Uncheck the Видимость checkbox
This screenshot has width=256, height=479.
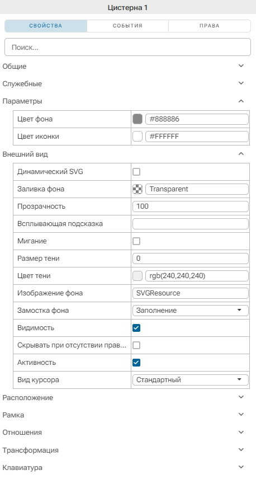pyautogui.click(x=136, y=328)
